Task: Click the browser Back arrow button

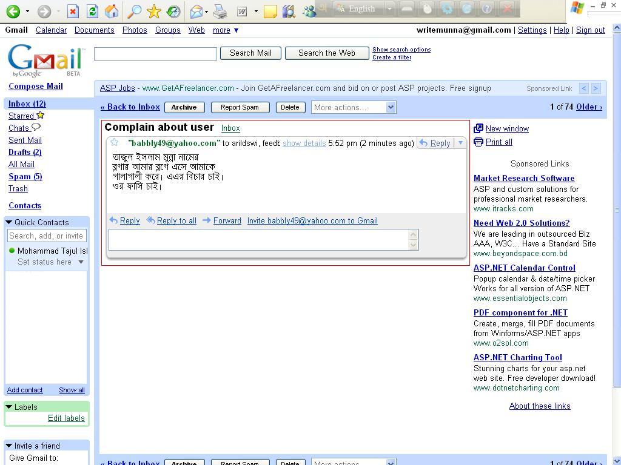Action: click(13, 11)
